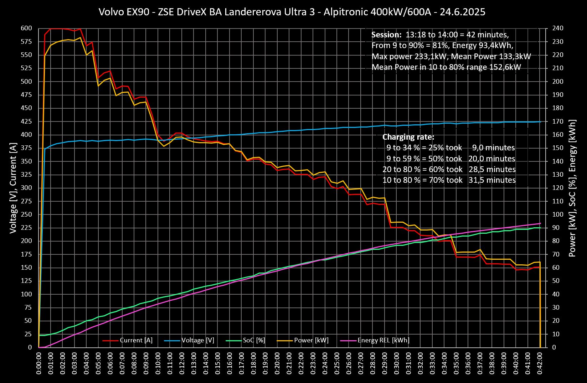Click the 240 label on right axis
This screenshot has height=383, width=587.
click(558, 29)
